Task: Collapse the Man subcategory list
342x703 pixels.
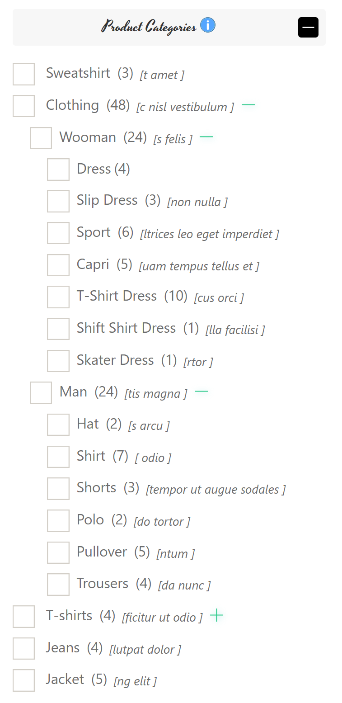Action: (x=201, y=392)
